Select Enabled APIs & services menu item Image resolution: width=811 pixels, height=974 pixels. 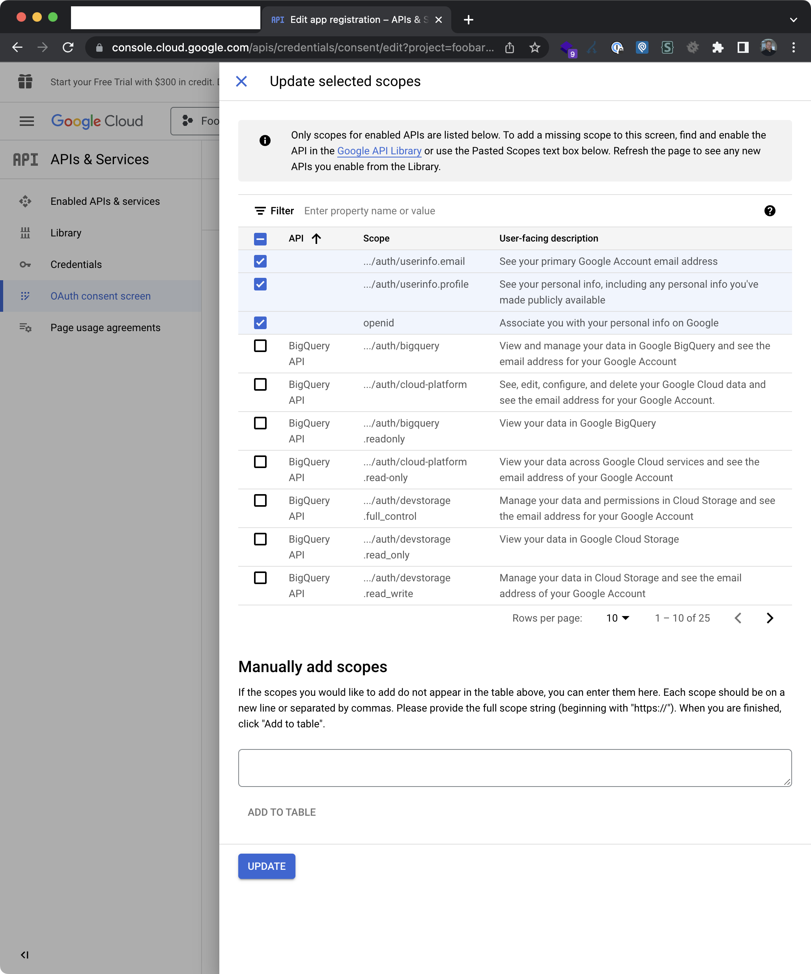(x=105, y=201)
